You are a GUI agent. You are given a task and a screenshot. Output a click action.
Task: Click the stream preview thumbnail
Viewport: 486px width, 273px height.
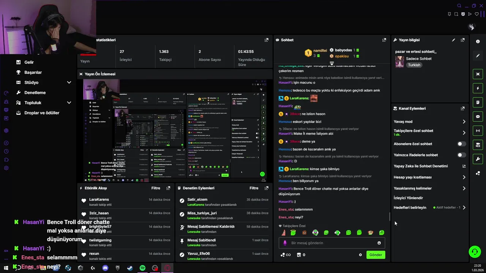[175, 130]
